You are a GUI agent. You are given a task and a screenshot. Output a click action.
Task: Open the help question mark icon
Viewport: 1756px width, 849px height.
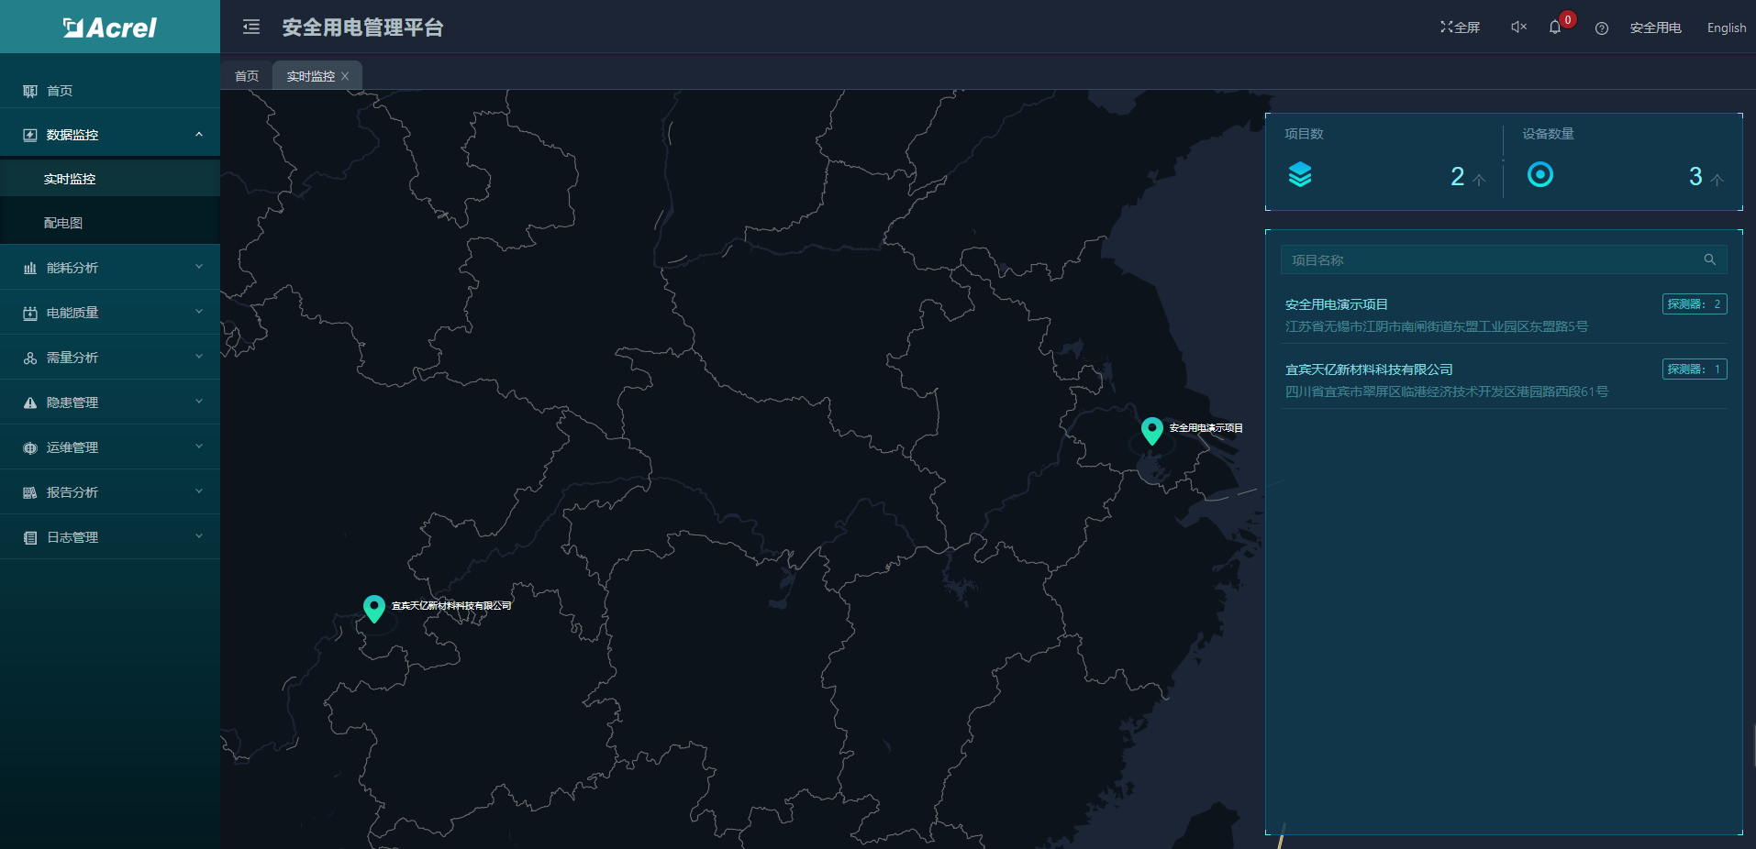1602,28
